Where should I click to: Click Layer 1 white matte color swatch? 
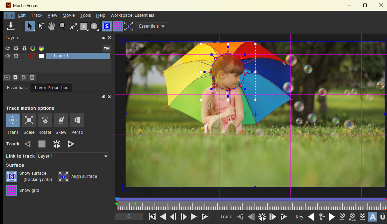coord(42,56)
